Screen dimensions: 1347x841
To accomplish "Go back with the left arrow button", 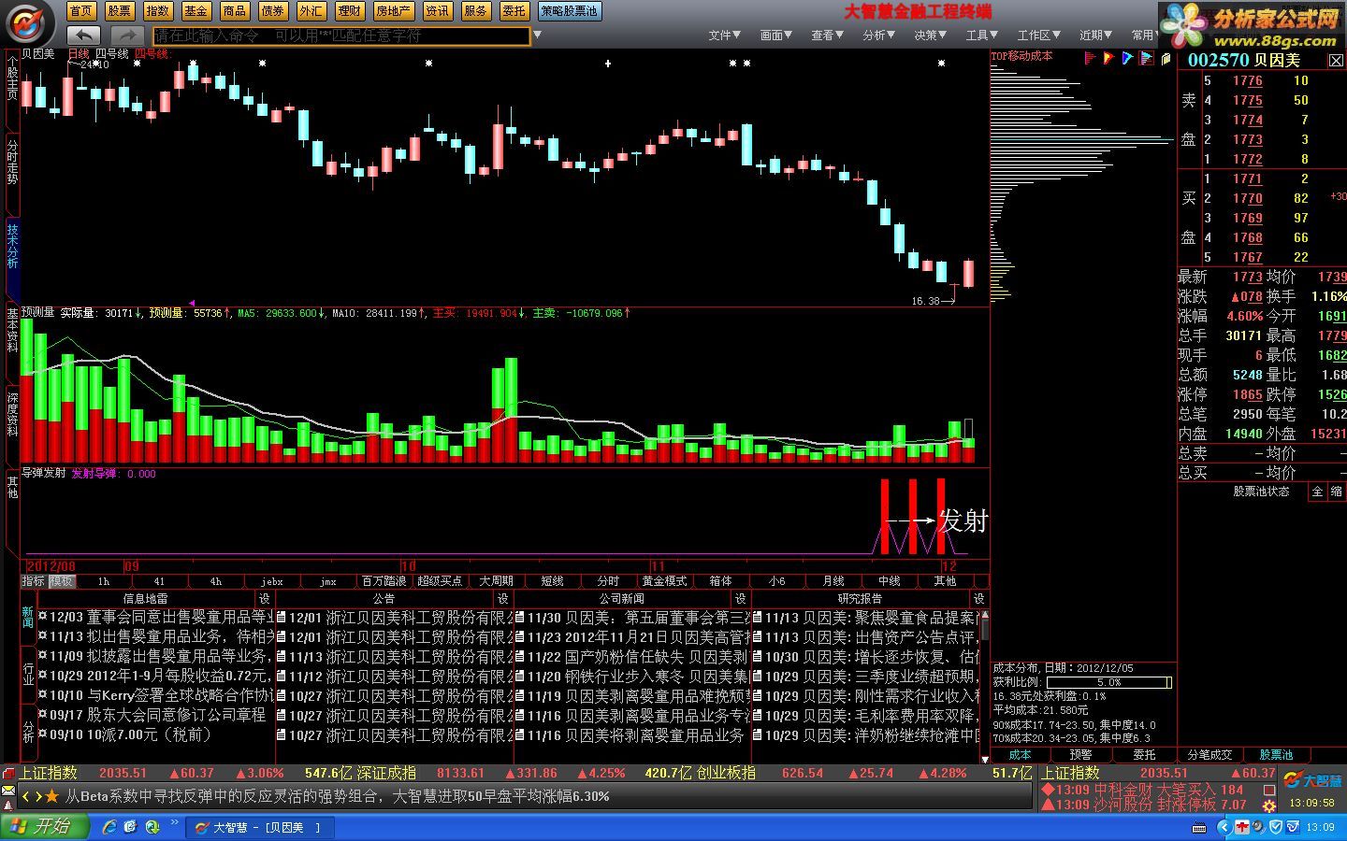I will point(84,36).
